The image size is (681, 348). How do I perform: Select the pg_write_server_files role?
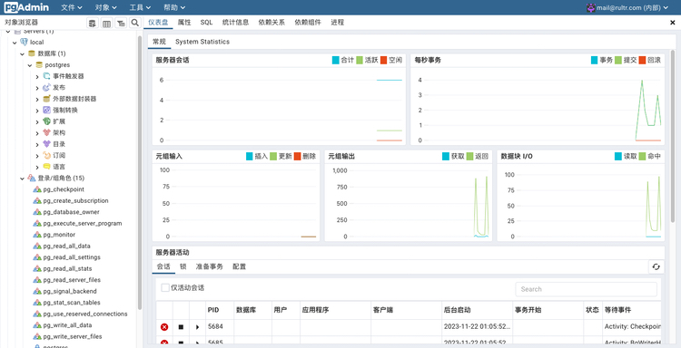click(73, 336)
